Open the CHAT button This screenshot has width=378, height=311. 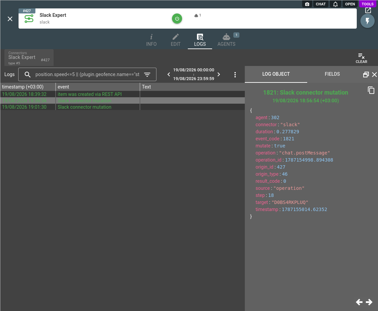coord(321,4)
